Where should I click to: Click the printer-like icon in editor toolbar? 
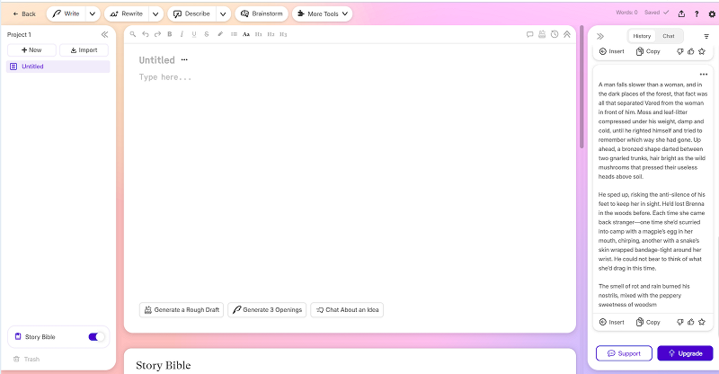pyautogui.click(x=542, y=34)
